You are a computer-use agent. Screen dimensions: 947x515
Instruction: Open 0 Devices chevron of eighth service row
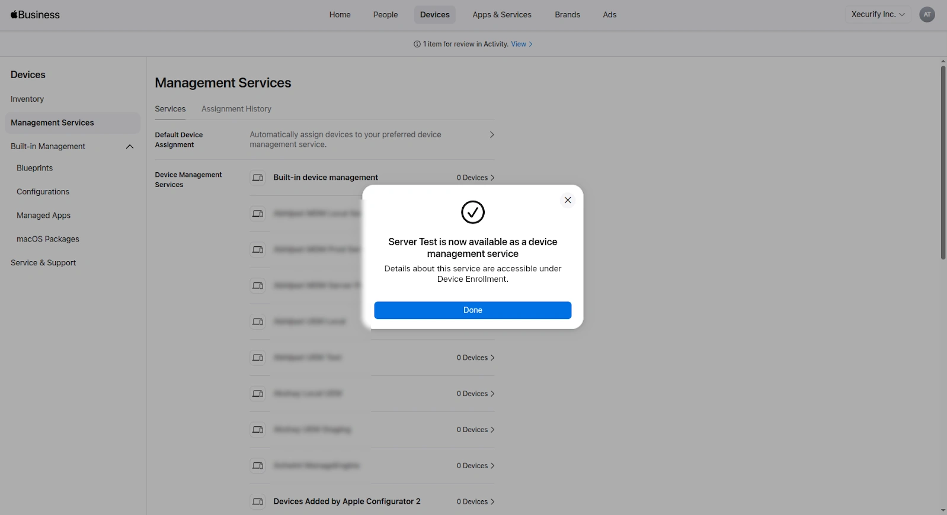tap(492, 430)
